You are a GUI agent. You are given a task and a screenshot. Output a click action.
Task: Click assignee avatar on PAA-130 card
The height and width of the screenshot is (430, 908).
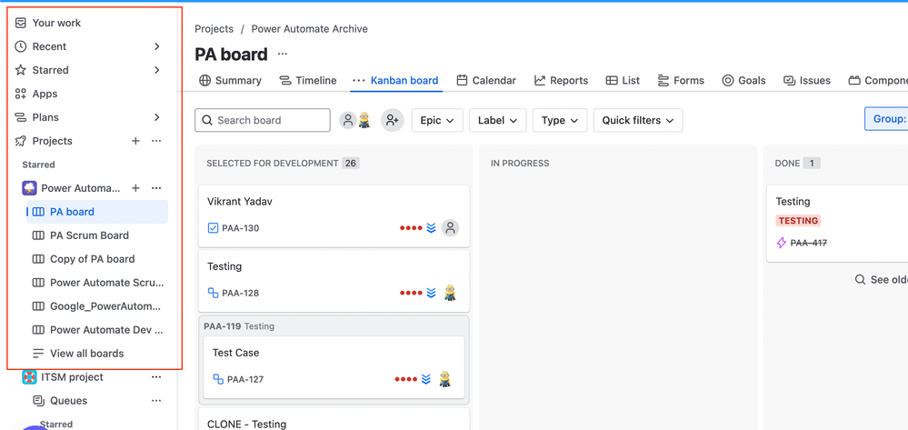coord(451,228)
